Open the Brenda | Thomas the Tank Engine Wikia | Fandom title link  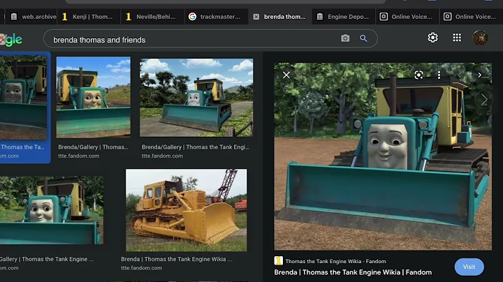pyautogui.click(x=353, y=272)
